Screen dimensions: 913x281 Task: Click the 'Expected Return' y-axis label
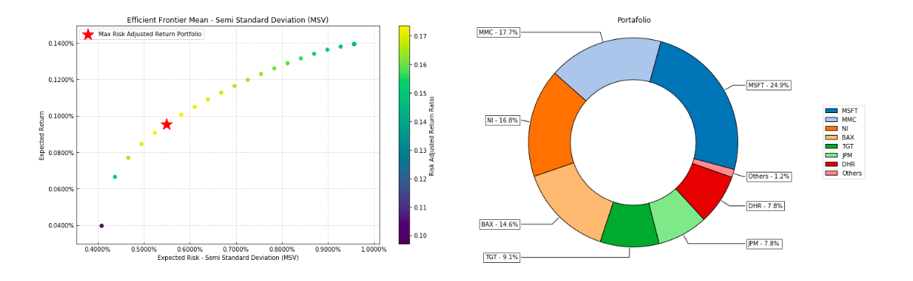[43, 135]
